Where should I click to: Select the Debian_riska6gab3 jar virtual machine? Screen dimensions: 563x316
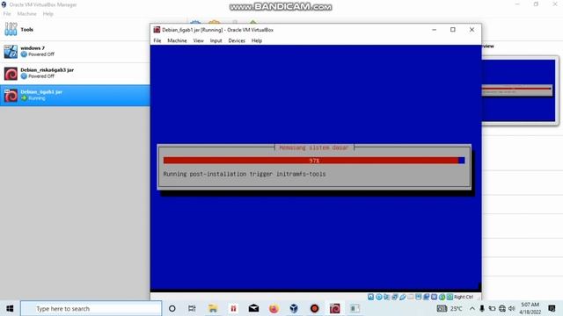coord(75,73)
